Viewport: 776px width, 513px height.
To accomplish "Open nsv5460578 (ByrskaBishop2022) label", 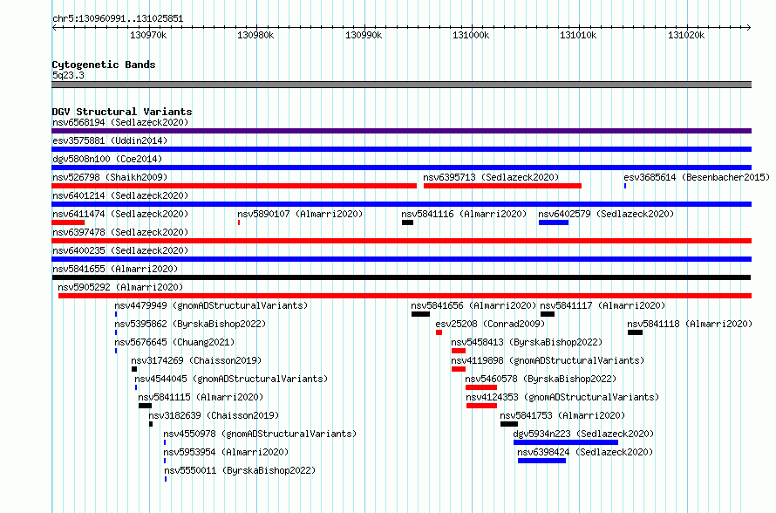I will [x=541, y=379].
